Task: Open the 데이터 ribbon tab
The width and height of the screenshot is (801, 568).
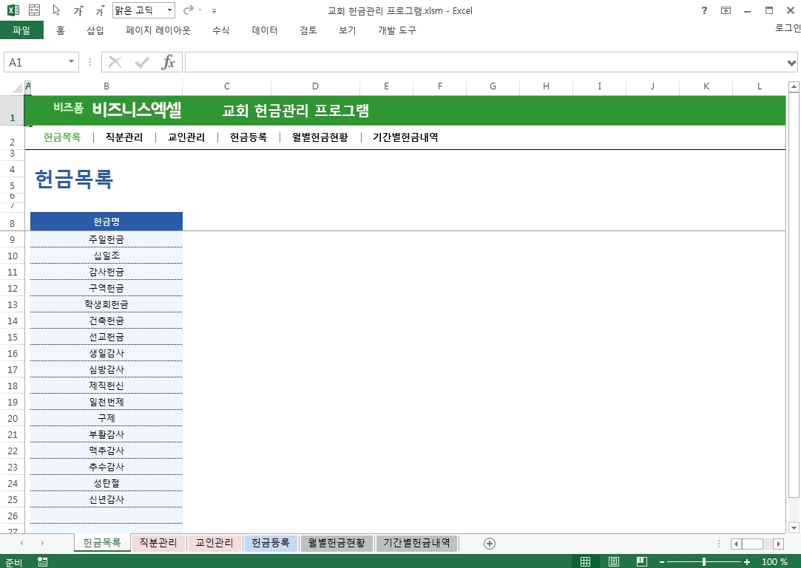Action: [x=265, y=30]
